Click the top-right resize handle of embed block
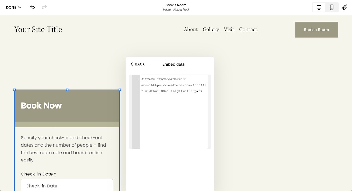 point(120,90)
